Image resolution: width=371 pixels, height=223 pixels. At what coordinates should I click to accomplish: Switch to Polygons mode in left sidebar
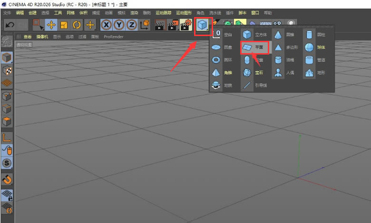[x=7, y=121]
